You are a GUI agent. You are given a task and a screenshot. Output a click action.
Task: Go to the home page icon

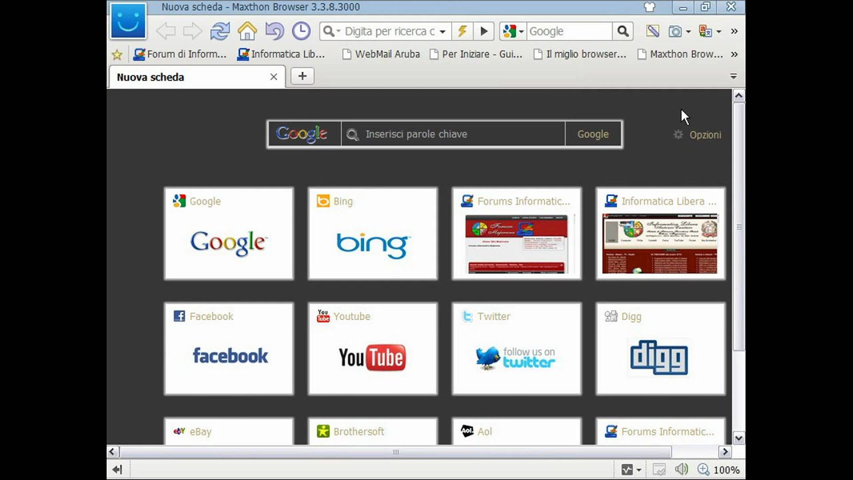247,31
